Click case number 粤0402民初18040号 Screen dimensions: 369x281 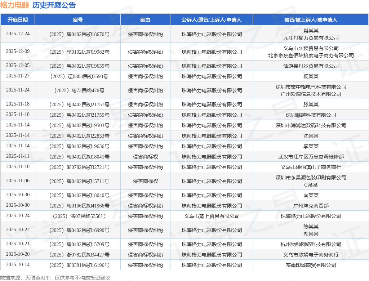(x=79, y=195)
